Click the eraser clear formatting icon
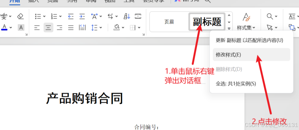Screen dimensions: 299x130 point(20,16)
